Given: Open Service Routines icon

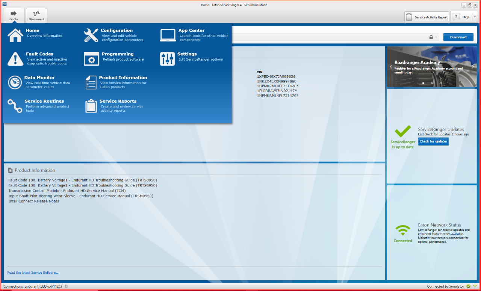Looking at the screenshot, I should [x=15, y=106].
